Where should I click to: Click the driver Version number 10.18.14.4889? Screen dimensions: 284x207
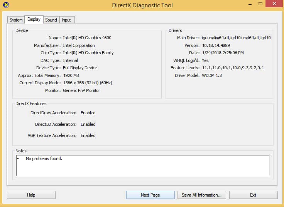216,45
